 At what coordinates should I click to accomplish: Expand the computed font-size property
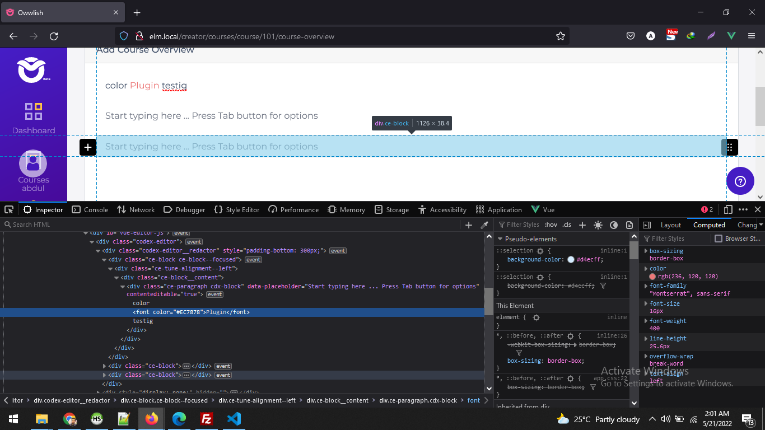[646, 303]
